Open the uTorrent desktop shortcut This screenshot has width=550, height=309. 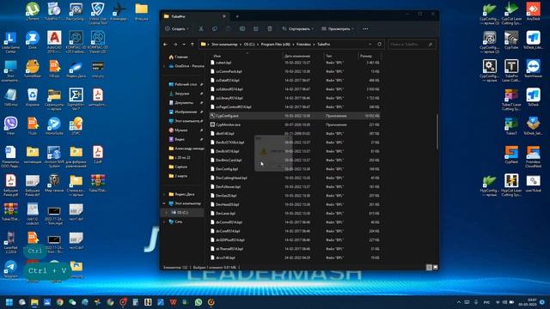pos(33,12)
